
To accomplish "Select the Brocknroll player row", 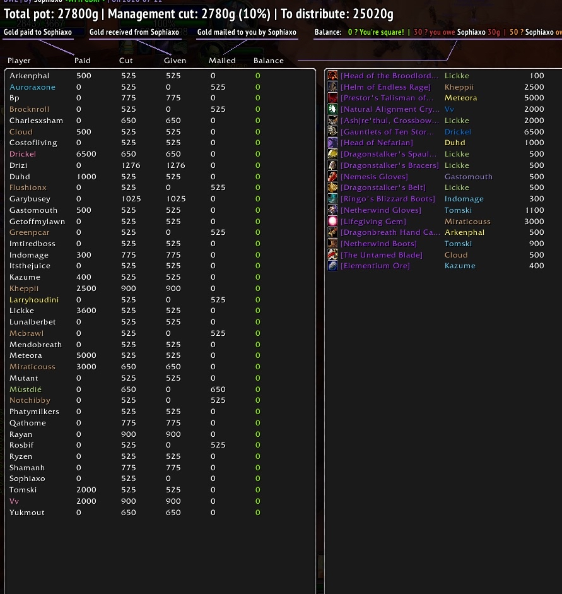I will click(x=160, y=109).
